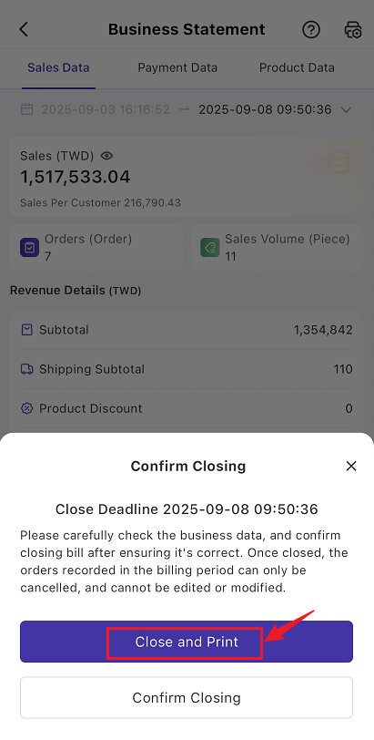Image resolution: width=374 pixels, height=740 pixels.
Task: Open the help question mark icon
Action: coord(311,30)
